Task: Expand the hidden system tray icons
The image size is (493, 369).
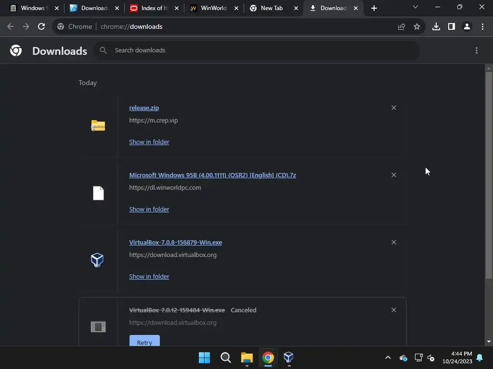Action: tap(388, 357)
